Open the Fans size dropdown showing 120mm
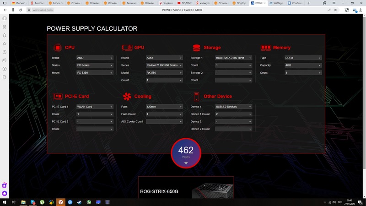Image resolution: width=366 pixels, height=206 pixels. coord(164,107)
